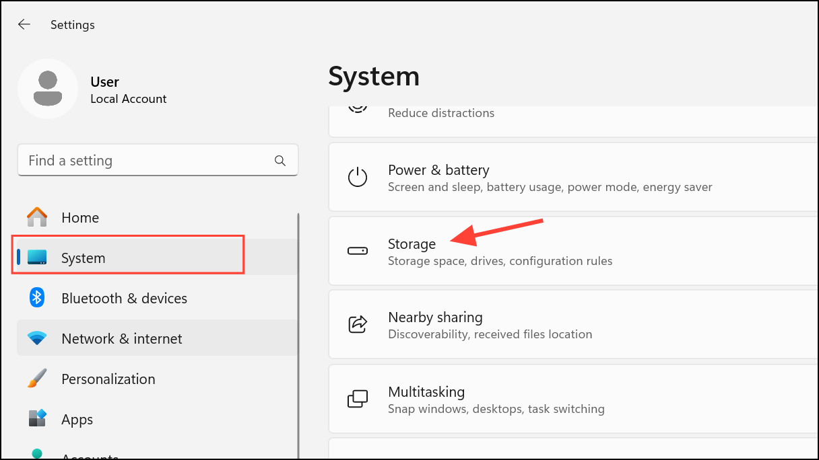Click the Apps icon in sidebar
The height and width of the screenshot is (460, 819).
pos(37,419)
